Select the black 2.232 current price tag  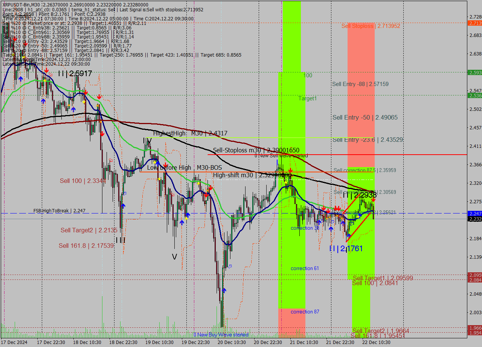474,219
